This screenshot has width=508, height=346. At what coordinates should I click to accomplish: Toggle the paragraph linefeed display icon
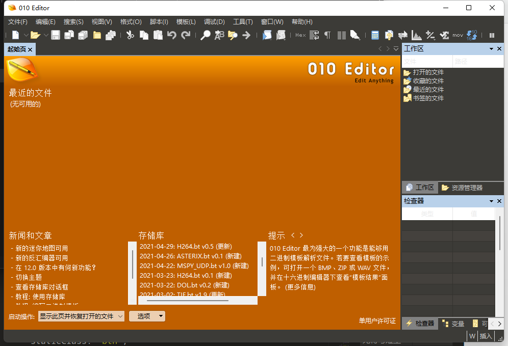pyautogui.click(x=327, y=35)
